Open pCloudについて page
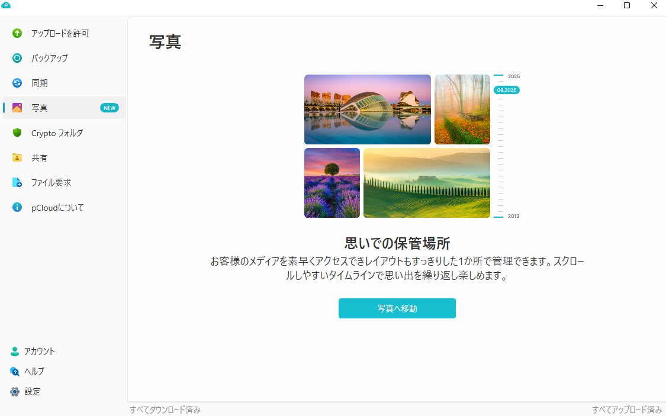 tap(65, 207)
